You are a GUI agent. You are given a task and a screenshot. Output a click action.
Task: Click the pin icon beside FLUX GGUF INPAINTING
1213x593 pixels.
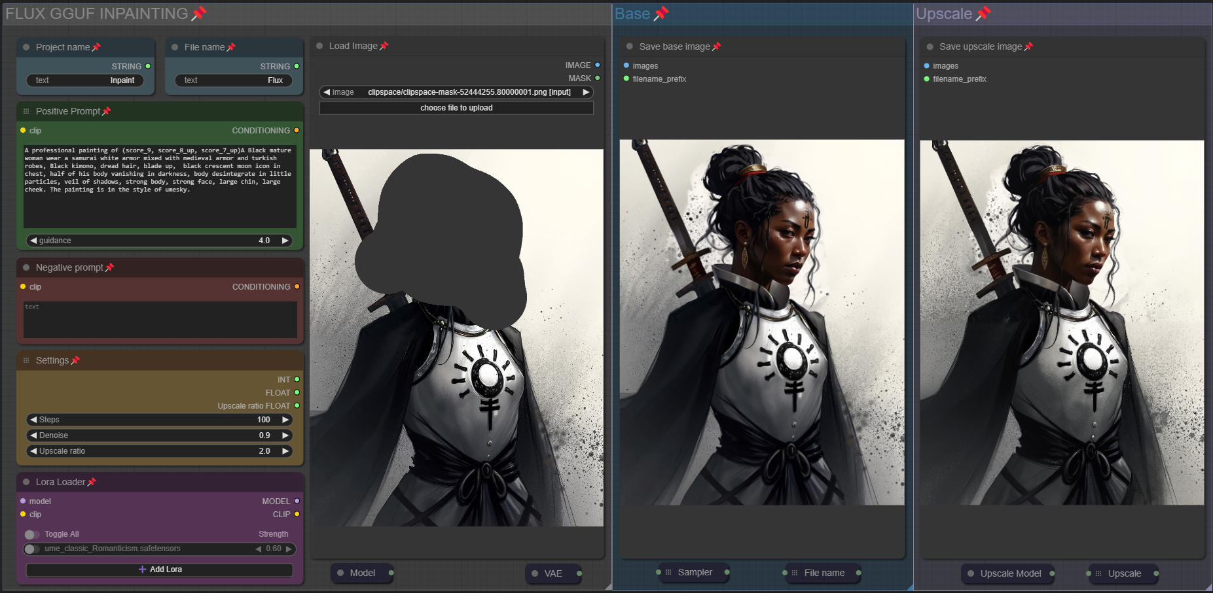point(200,13)
